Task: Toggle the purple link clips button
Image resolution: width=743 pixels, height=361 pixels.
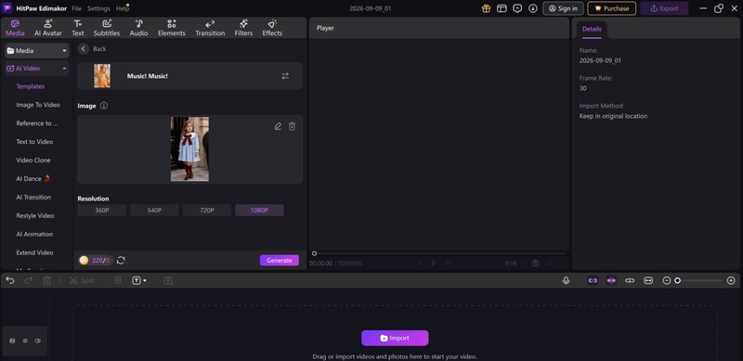Action: (x=593, y=280)
